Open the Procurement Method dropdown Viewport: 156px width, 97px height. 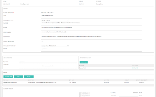point(55,46)
